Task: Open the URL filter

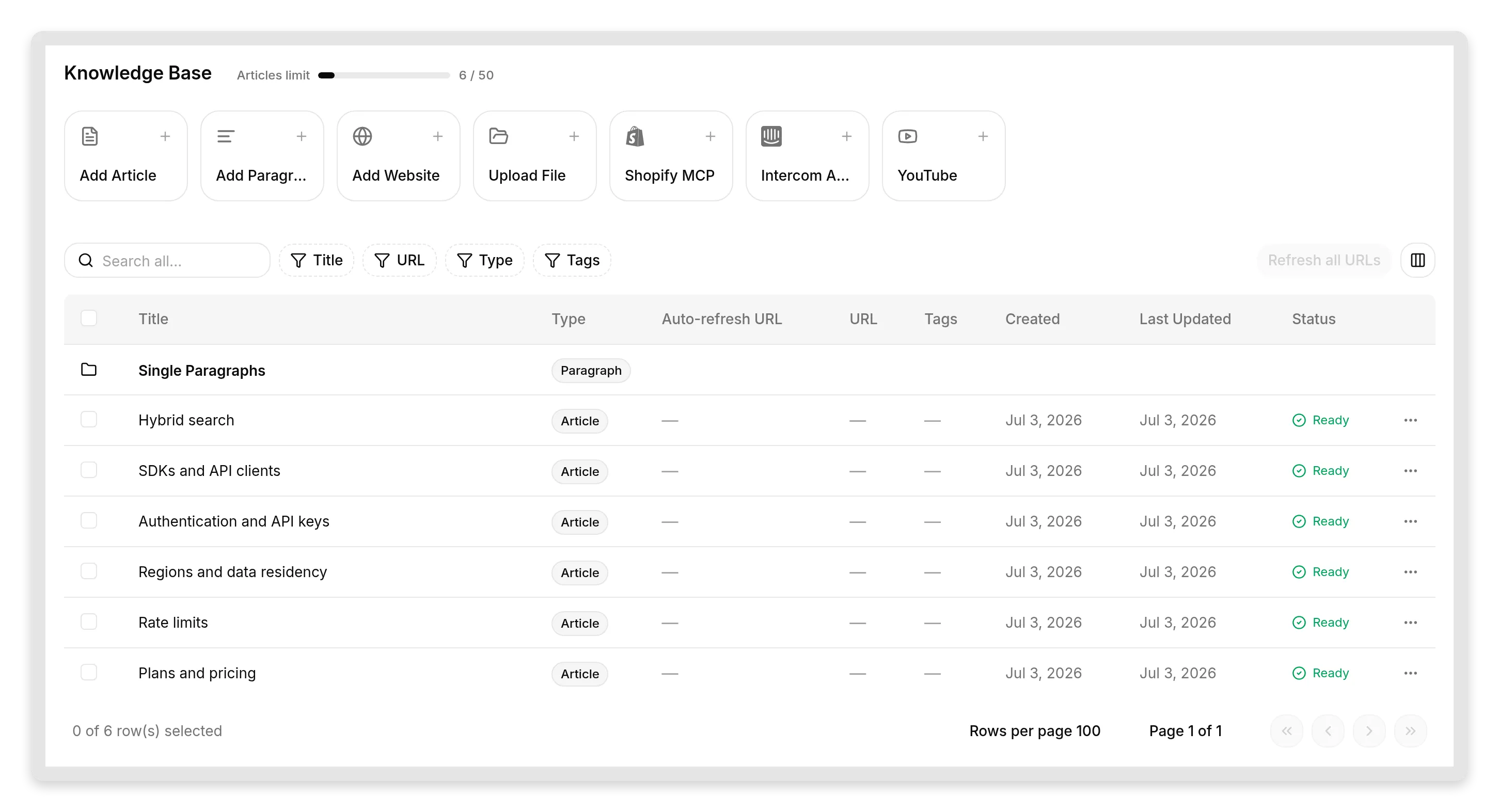Action: click(x=399, y=260)
